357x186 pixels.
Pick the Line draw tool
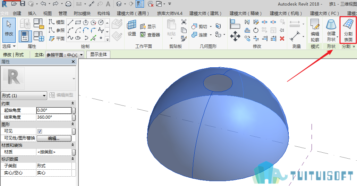pos(70,23)
